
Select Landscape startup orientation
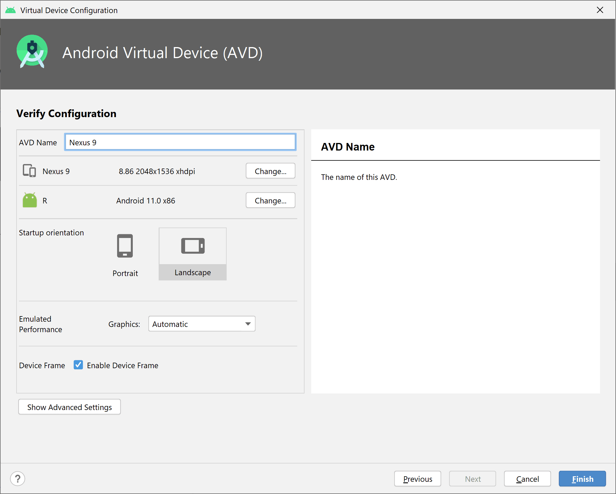point(193,254)
